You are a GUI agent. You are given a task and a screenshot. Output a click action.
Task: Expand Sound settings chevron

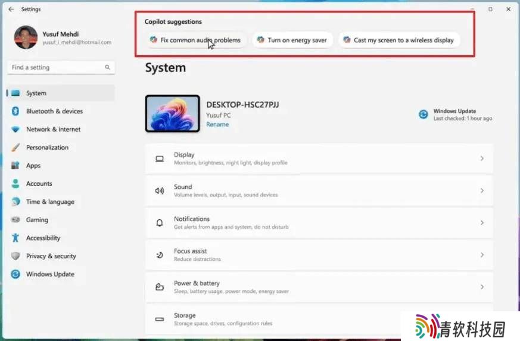(482, 191)
